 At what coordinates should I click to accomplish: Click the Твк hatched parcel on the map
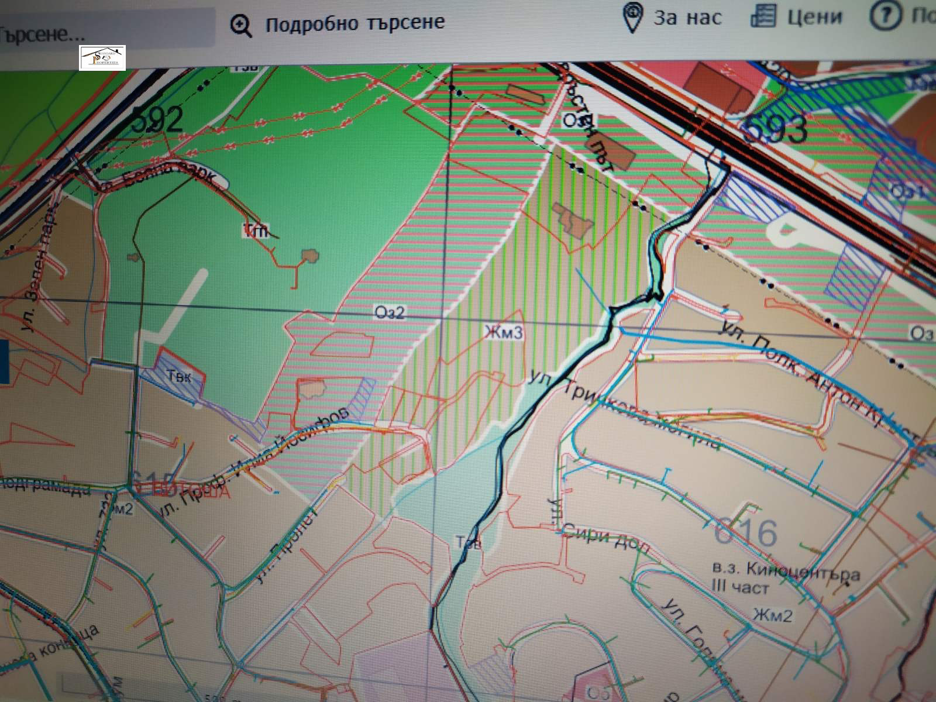tap(178, 376)
